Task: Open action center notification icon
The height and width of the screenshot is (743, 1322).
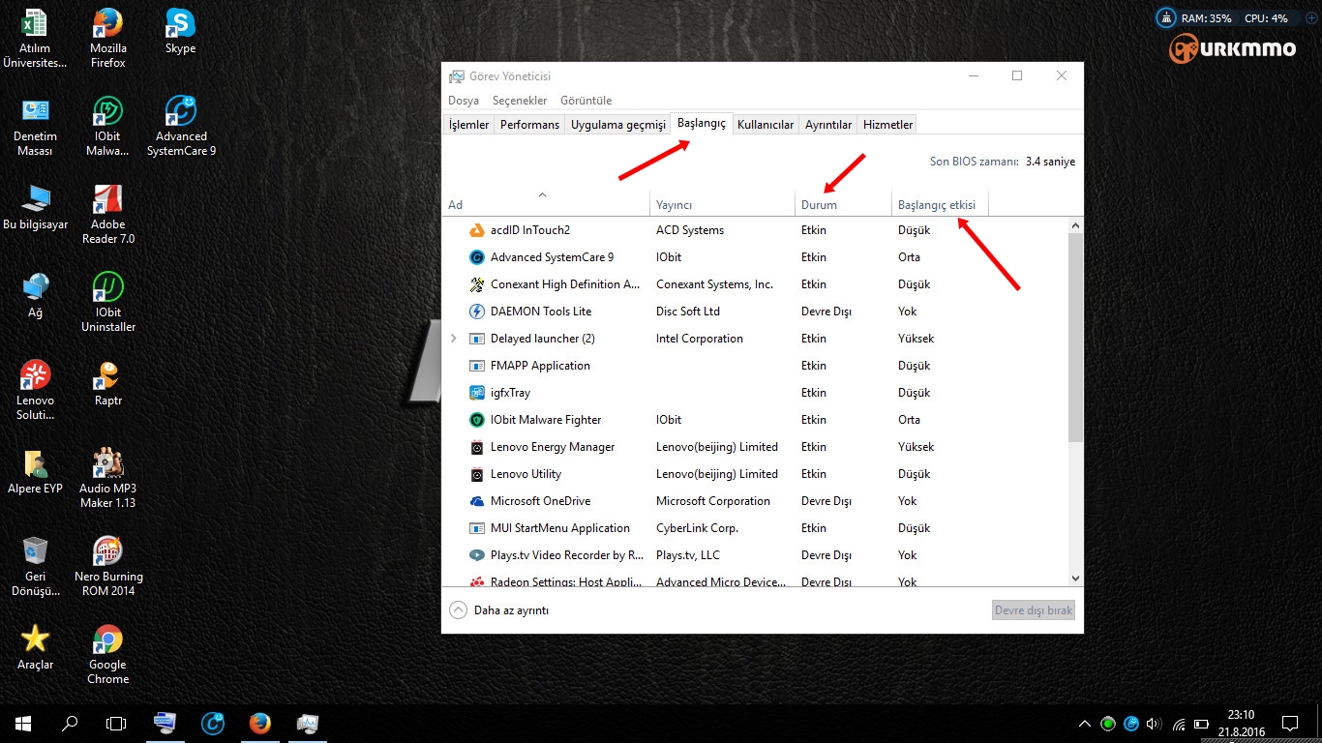Action: (x=1289, y=723)
